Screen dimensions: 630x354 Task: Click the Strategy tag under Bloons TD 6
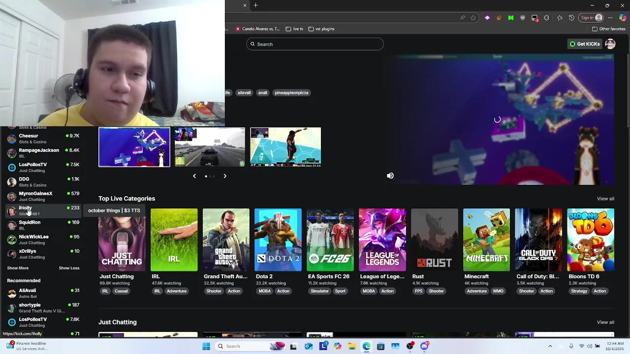[x=579, y=291]
